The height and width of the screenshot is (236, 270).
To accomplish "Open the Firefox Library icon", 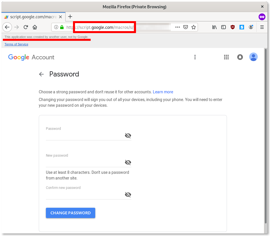I will click(214, 27).
